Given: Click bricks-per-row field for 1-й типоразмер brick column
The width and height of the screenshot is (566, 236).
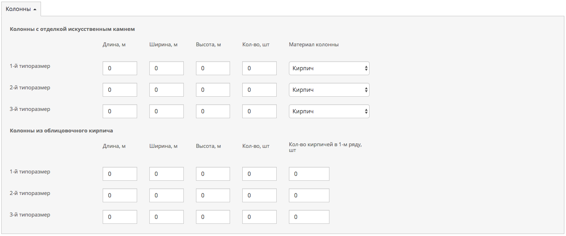Looking at the screenshot, I should (x=309, y=174).
